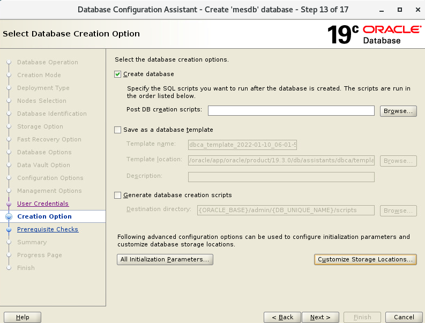Image resolution: width=425 pixels, height=323 pixels.
Task: Tick Generate database creation scripts option
Action: coord(118,195)
